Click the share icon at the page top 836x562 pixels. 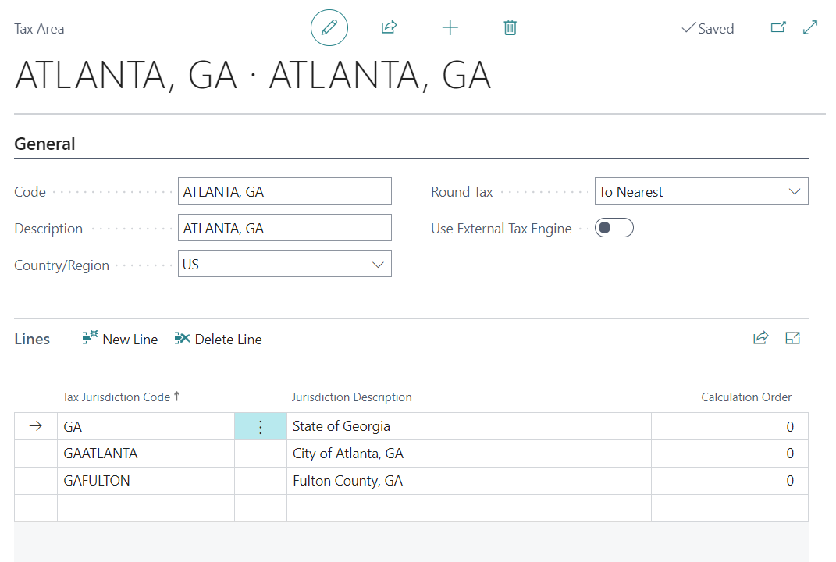click(x=389, y=28)
